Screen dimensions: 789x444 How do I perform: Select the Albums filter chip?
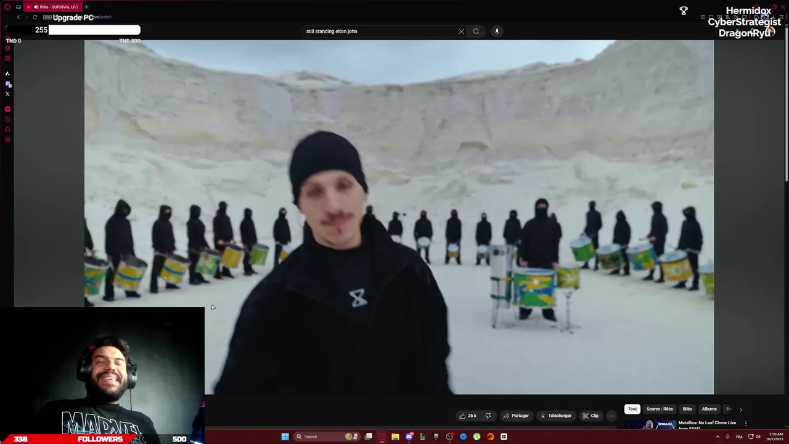709,409
